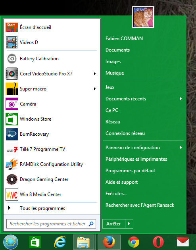Image resolution: width=196 pixels, height=250 pixels.
Task: Expand the Super macro submenu arrow
Action: click(x=95, y=88)
